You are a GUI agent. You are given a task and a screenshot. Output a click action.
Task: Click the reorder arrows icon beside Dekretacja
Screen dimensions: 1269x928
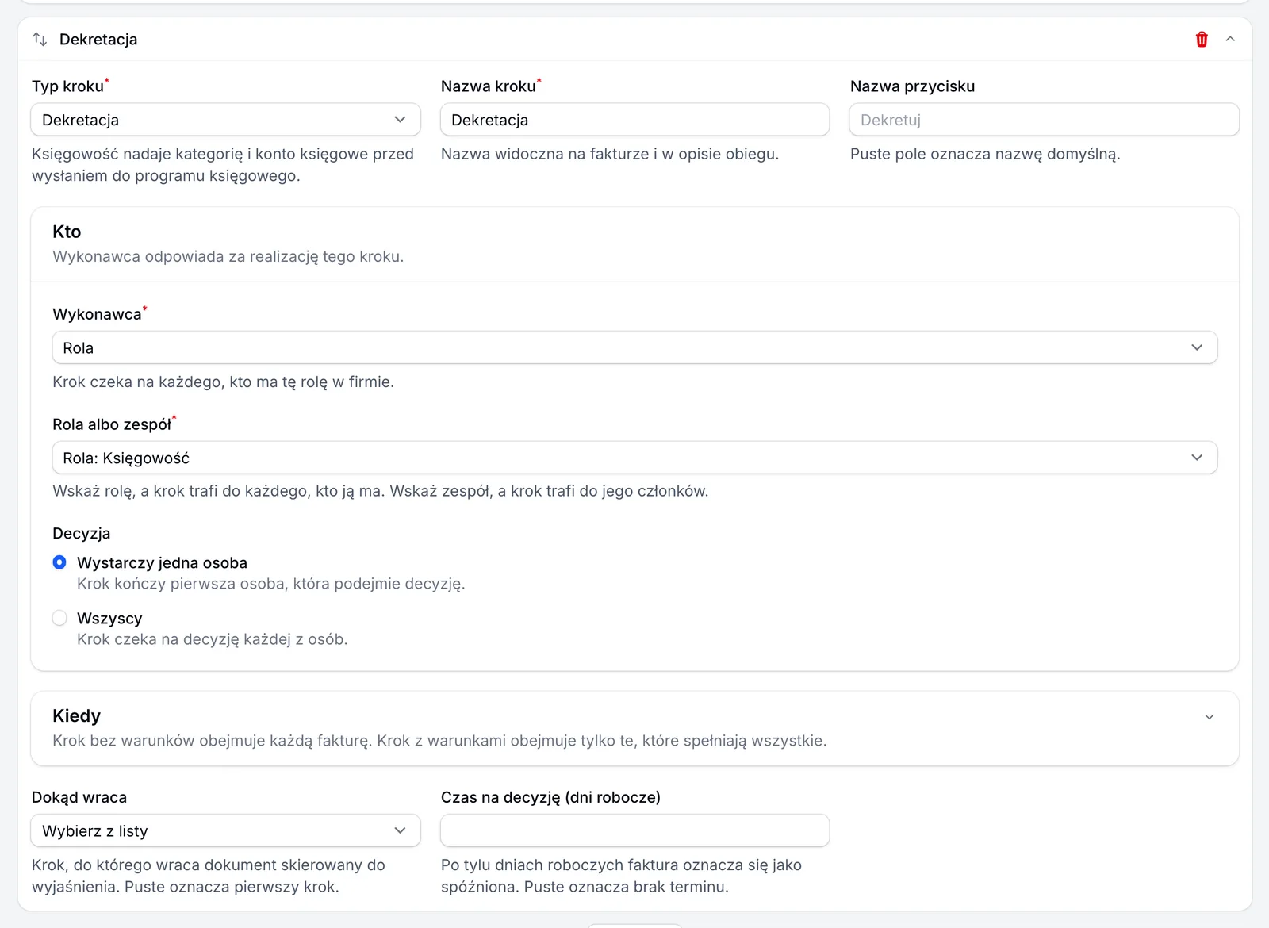pos(40,40)
